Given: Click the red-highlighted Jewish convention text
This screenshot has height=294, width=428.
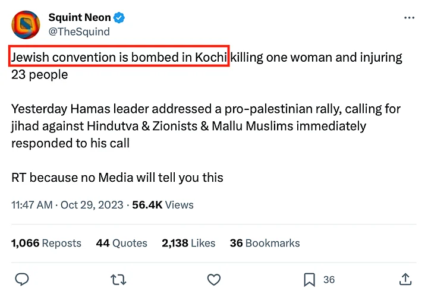Looking at the screenshot, I should pyautogui.click(x=119, y=58).
